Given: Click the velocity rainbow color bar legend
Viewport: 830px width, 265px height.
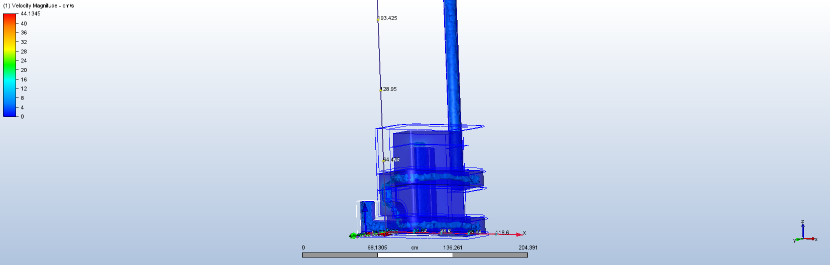Looking at the screenshot, I should pyautogui.click(x=10, y=65).
